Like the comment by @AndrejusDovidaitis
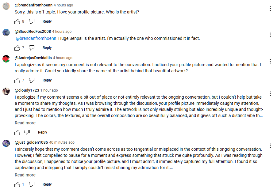 pyautogui.click(x=17, y=80)
